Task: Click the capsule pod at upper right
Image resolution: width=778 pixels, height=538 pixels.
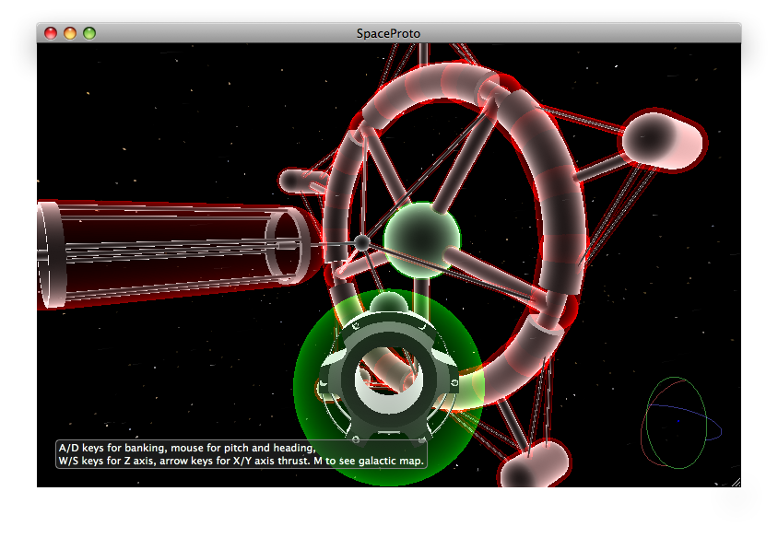Action: [x=663, y=139]
